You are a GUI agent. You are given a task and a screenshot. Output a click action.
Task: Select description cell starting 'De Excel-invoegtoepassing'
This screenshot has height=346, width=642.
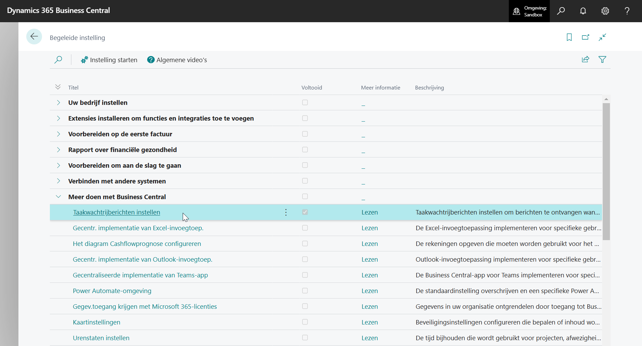click(x=508, y=228)
